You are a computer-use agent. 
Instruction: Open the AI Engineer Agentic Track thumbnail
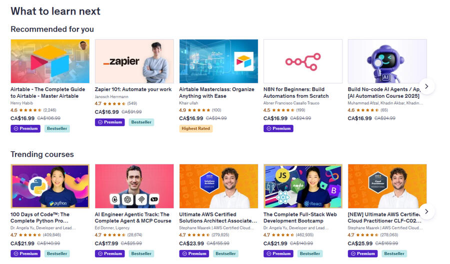click(x=134, y=186)
